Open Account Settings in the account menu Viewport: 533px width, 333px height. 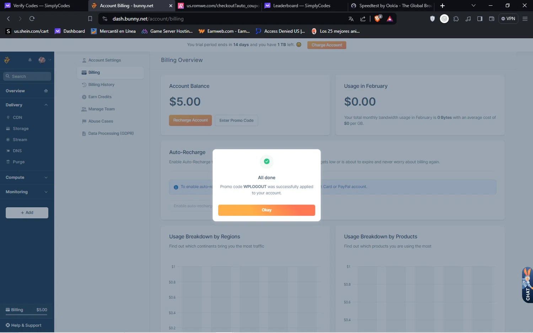pyautogui.click(x=104, y=60)
